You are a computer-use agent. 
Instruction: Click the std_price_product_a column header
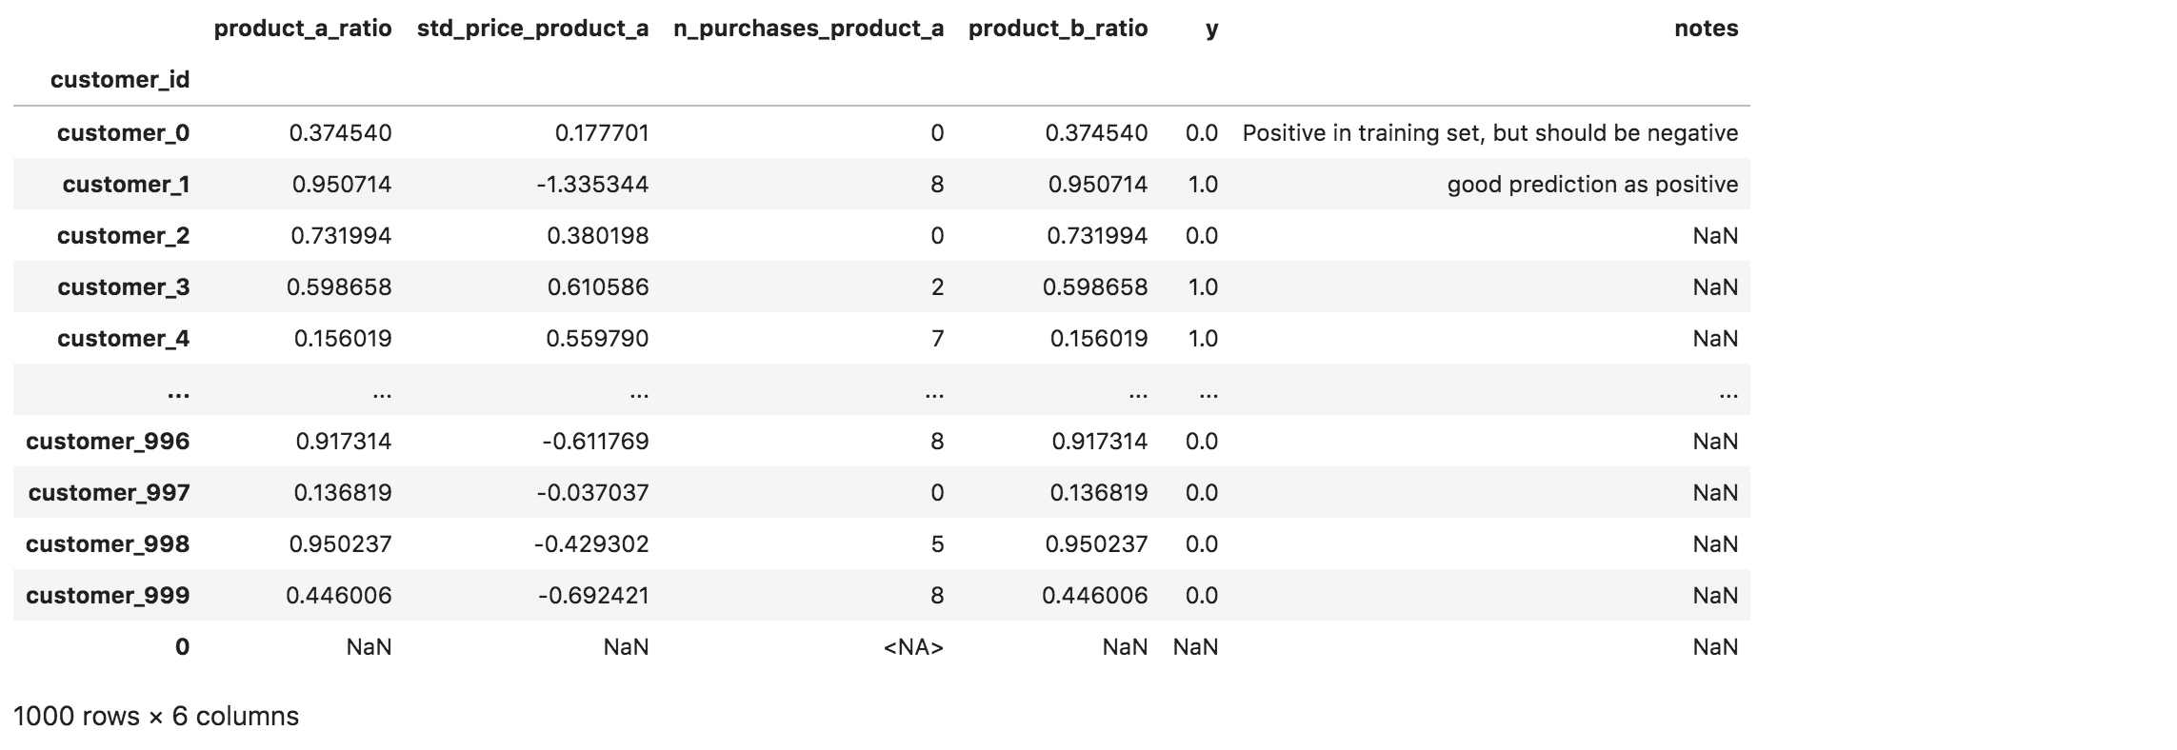532,29
